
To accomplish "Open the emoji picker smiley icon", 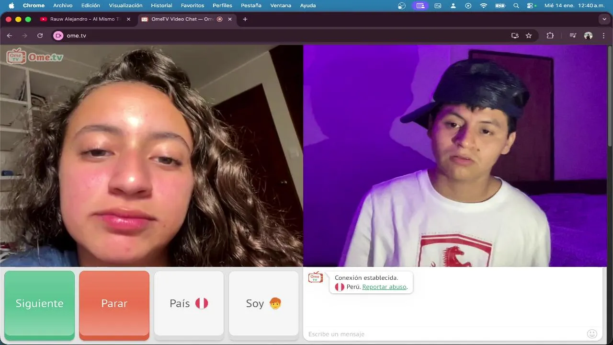I will click(592, 334).
